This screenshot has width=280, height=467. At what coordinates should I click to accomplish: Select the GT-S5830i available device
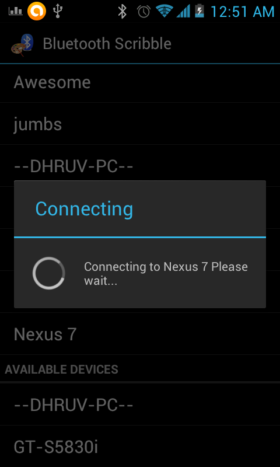point(140,447)
